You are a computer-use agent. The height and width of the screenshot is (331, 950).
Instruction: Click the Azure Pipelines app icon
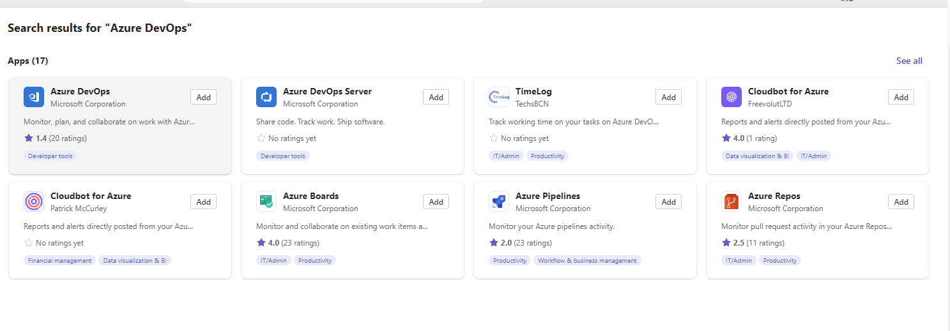[499, 202]
